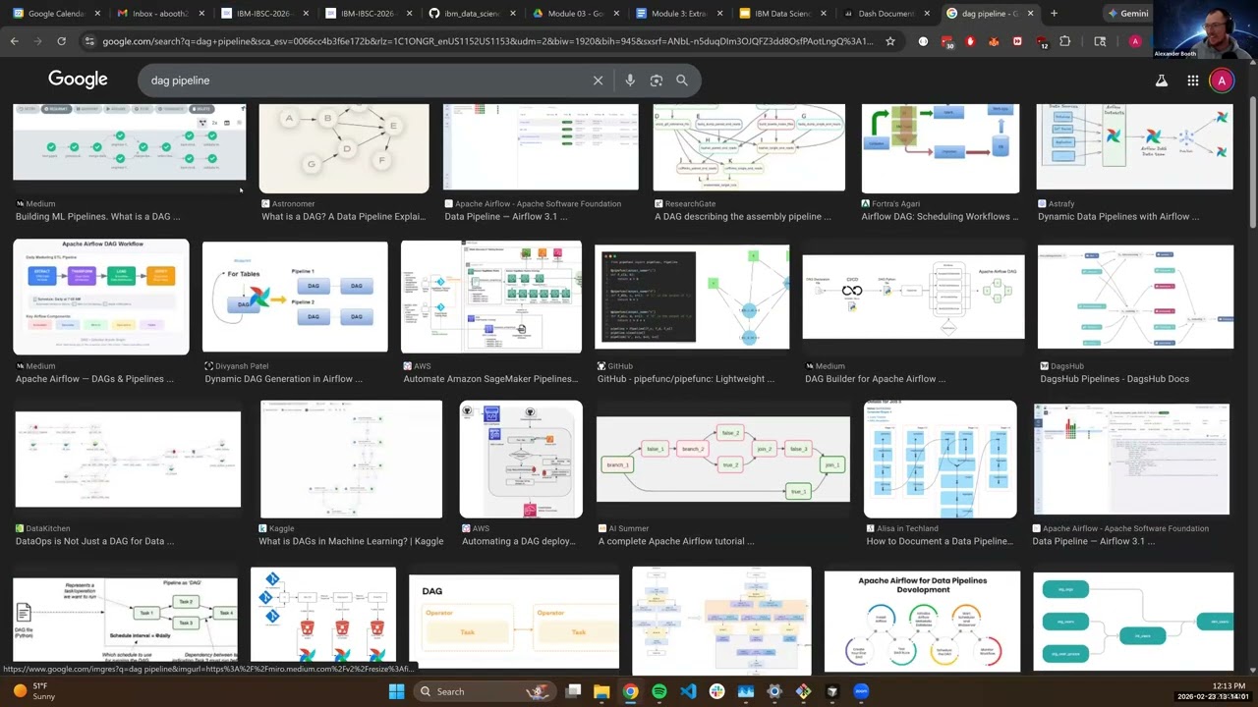This screenshot has width=1258, height=707.
Task: Open the Google account avatar menu
Action: point(1222,81)
